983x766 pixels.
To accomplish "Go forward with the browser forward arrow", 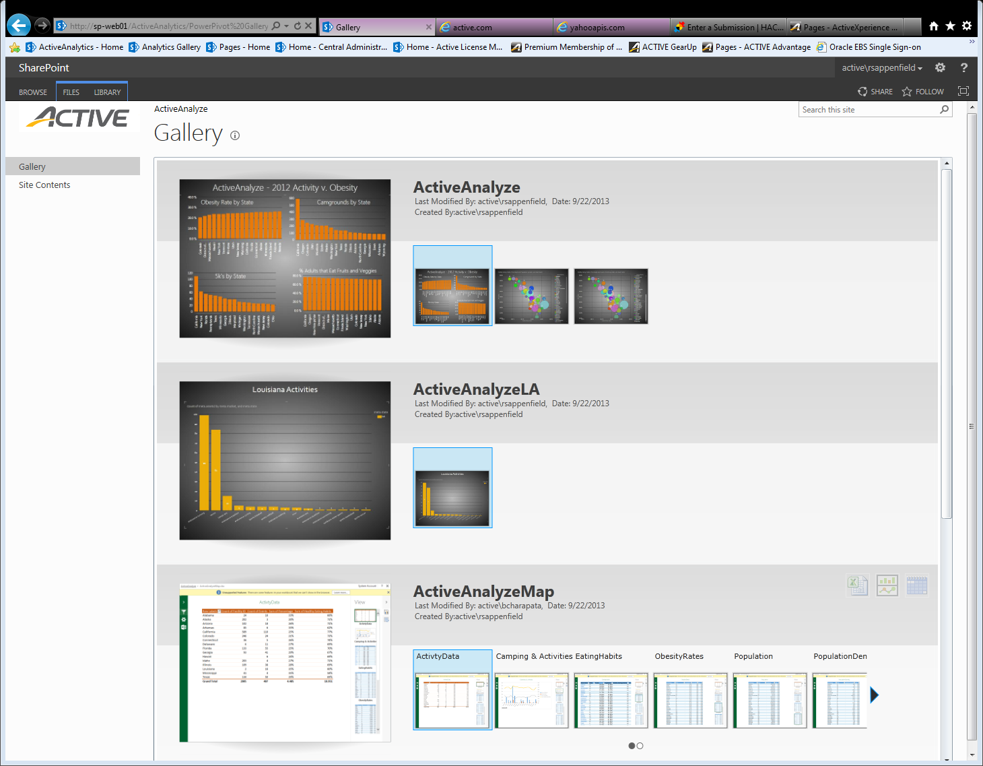I will tap(42, 26).
